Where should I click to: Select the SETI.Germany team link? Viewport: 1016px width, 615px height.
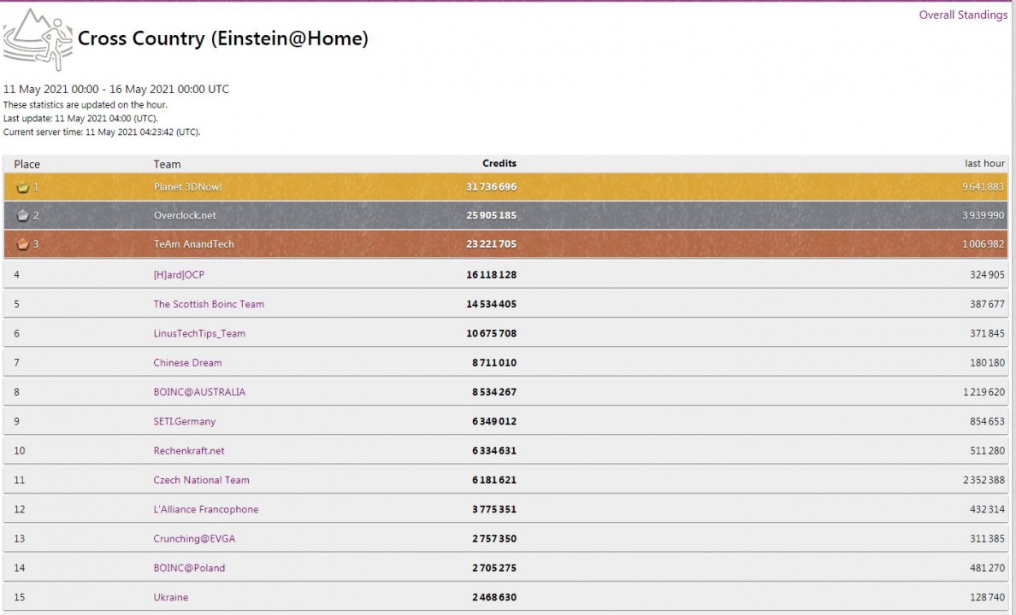pyautogui.click(x=185, y=421)
